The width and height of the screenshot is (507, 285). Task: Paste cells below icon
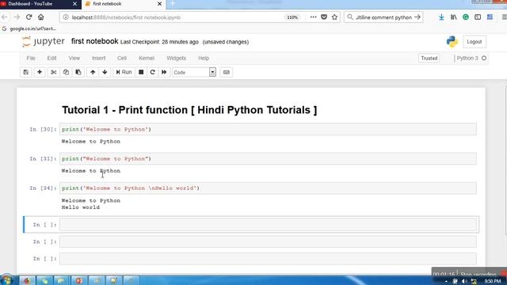tap(78, 72)
